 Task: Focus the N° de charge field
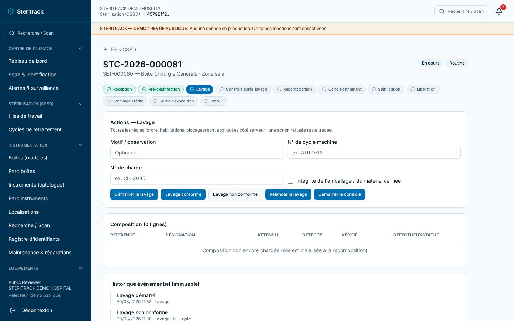[197, 178]
